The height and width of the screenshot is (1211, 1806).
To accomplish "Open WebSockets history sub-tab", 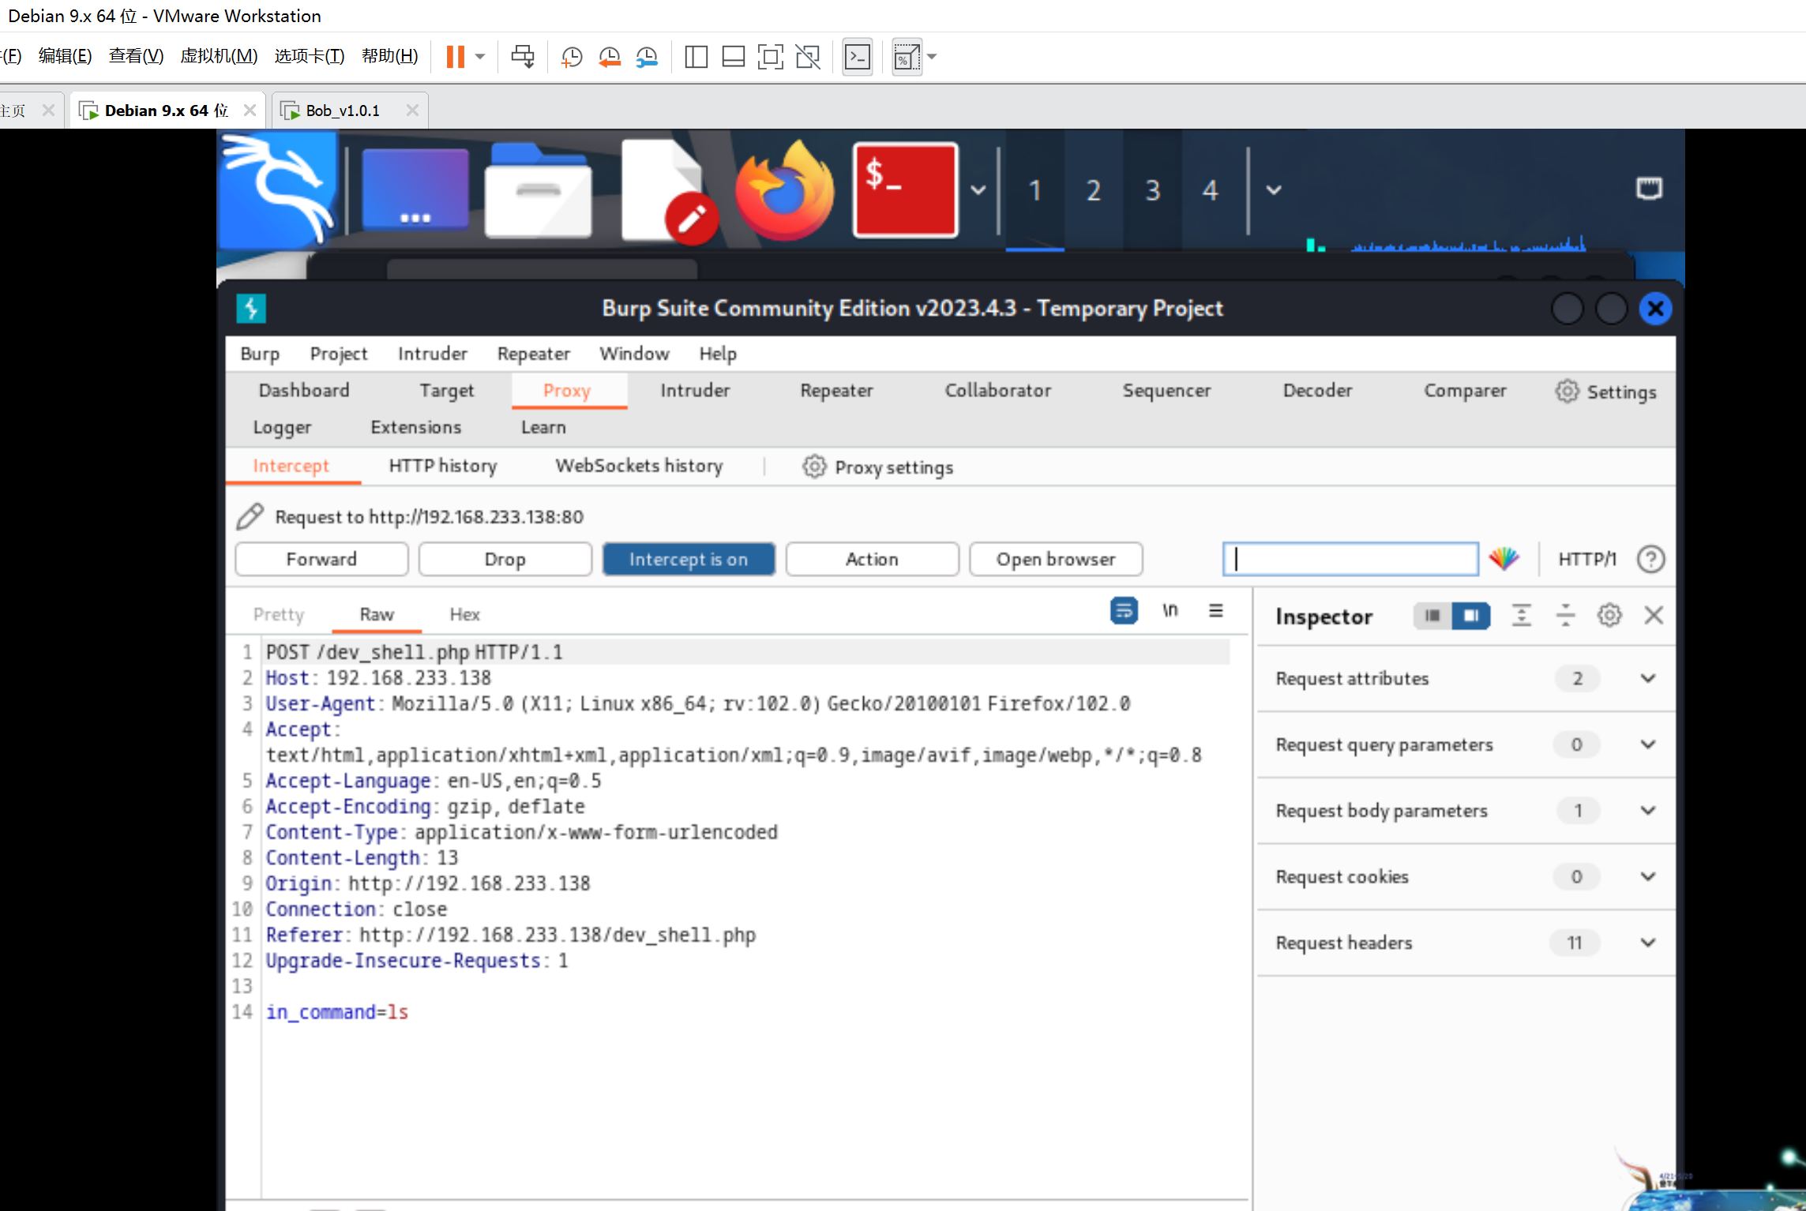I will (639, 467).
